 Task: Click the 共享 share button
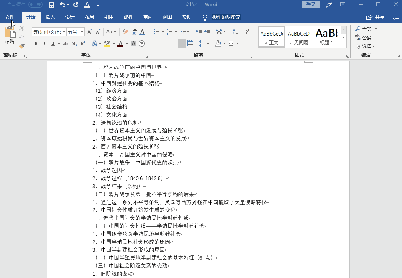click(375, 17)
